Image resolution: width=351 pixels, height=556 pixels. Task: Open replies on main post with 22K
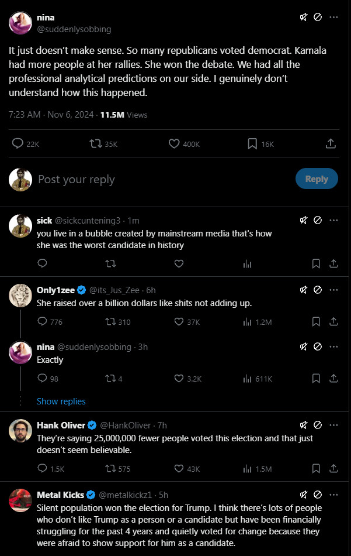pos(18,143)
